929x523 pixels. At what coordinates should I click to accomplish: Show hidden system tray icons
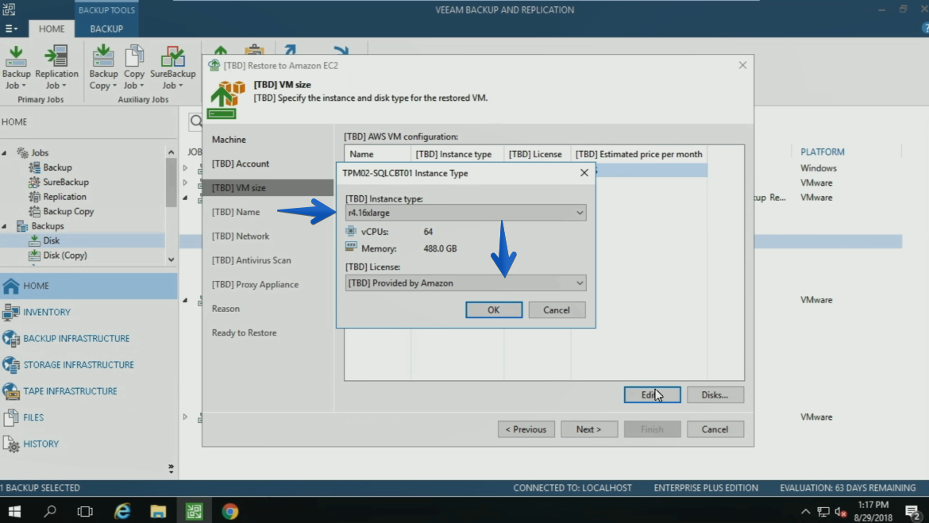click(805, 512)
